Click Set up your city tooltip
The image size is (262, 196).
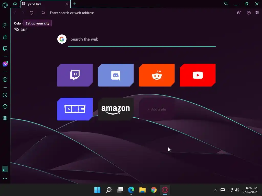[37, 23]
